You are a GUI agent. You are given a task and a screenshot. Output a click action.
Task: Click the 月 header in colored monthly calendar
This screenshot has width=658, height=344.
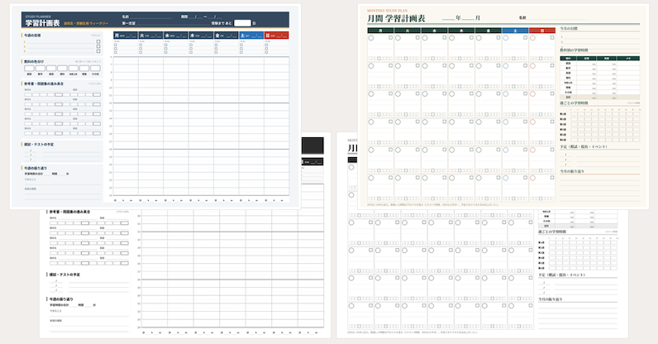pyautogui.click(x=380, y=31)
